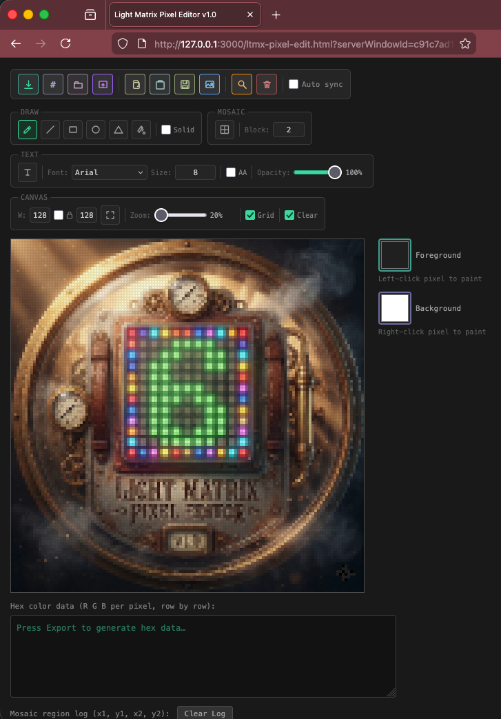
Task: Click the clipboard paste toolbar icon
Action: click(x=160, y=84)
